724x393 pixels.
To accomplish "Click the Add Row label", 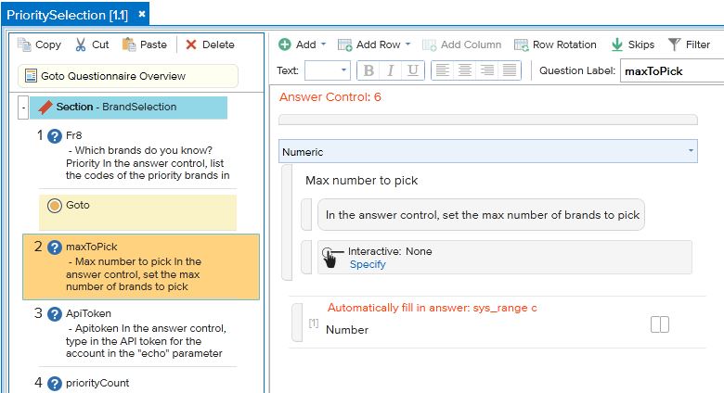I will tap(378, 44).
